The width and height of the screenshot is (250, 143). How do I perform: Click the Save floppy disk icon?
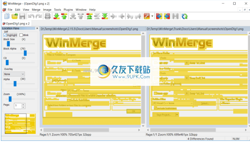point(22,16)
